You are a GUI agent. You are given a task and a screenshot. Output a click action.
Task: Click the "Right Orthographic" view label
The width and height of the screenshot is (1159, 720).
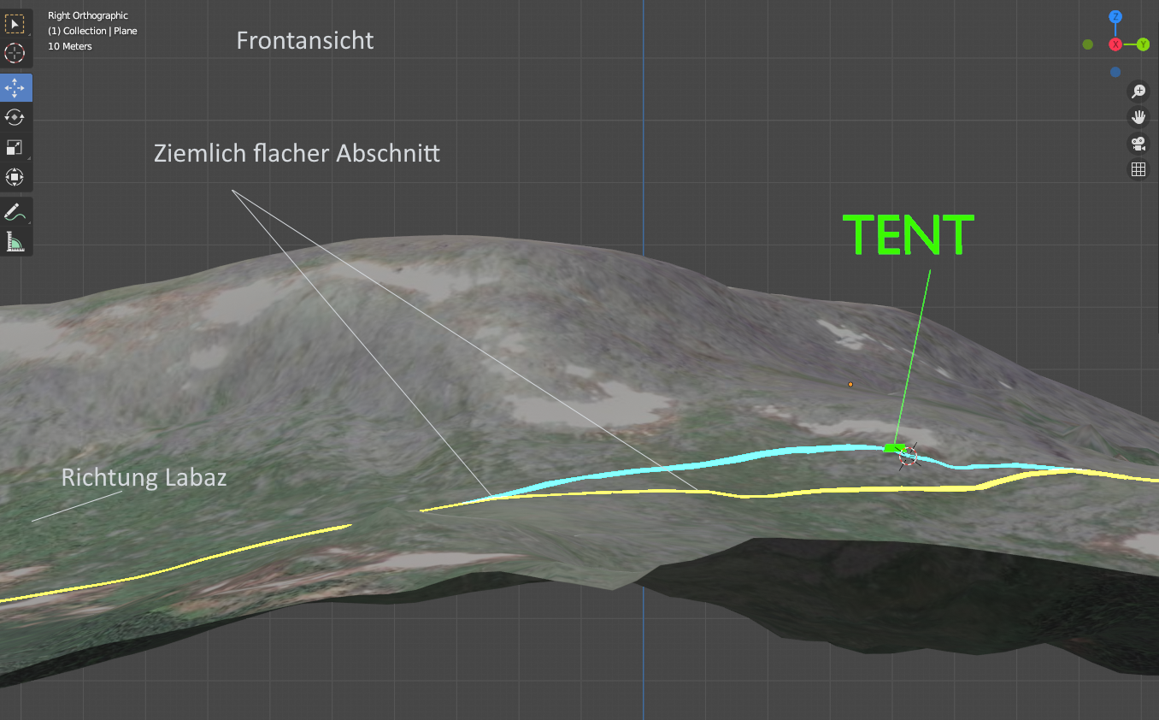[x=88, y=15]
